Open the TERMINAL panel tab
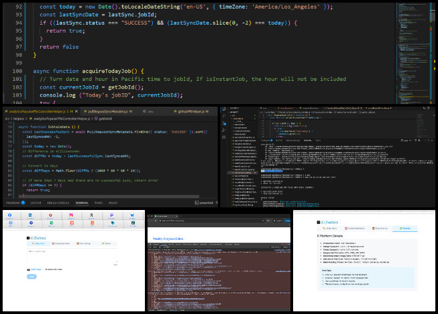The image size is (438, 314). (82, 203)
